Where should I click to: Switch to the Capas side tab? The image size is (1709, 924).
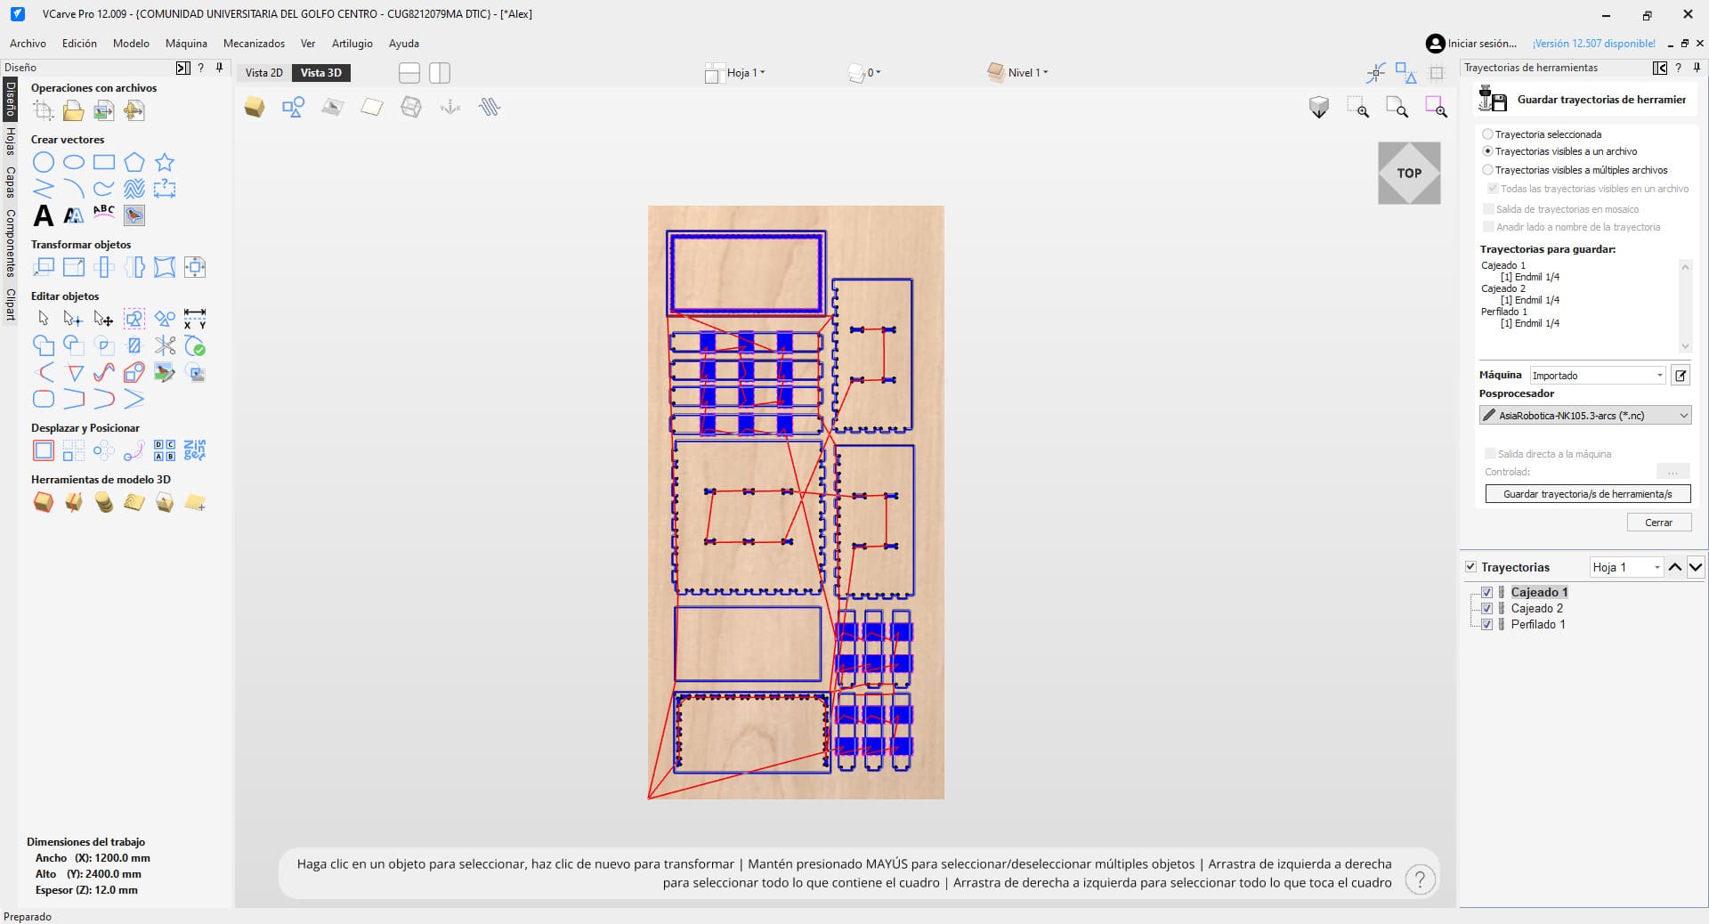coord(10,182)
